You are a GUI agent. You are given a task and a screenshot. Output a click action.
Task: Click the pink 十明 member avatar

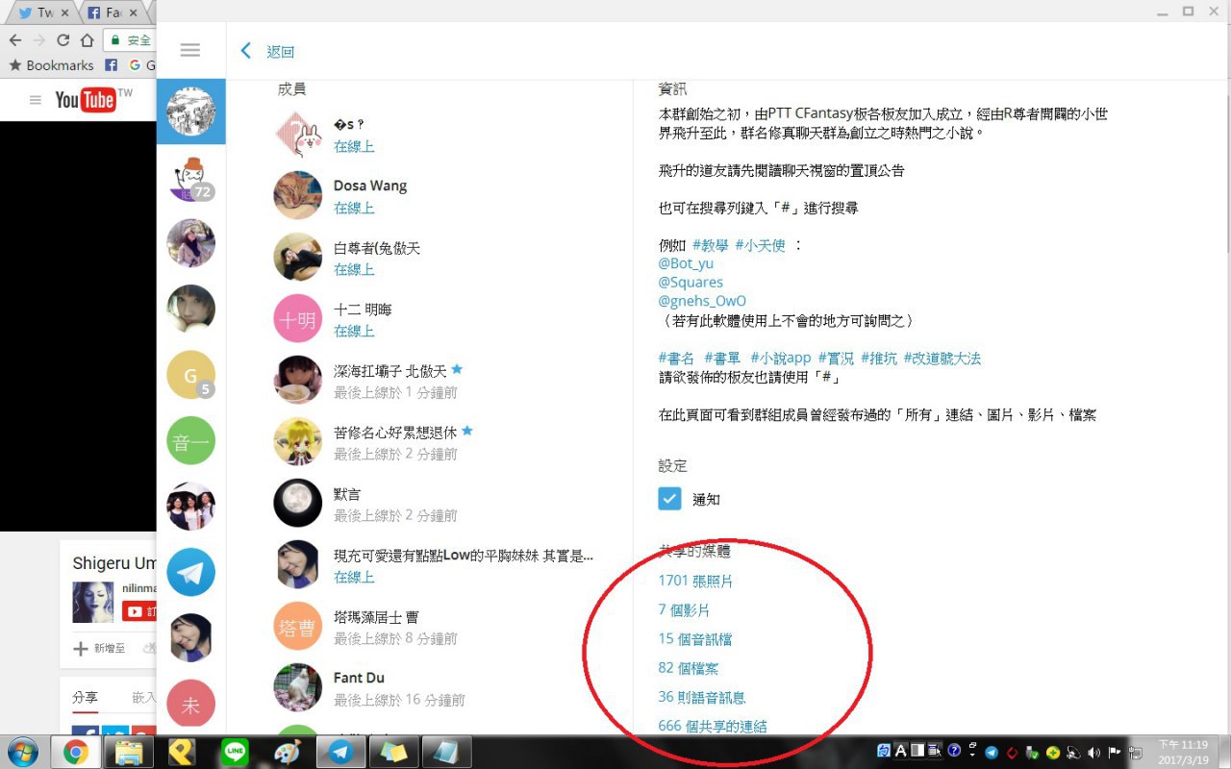point(297,319)
